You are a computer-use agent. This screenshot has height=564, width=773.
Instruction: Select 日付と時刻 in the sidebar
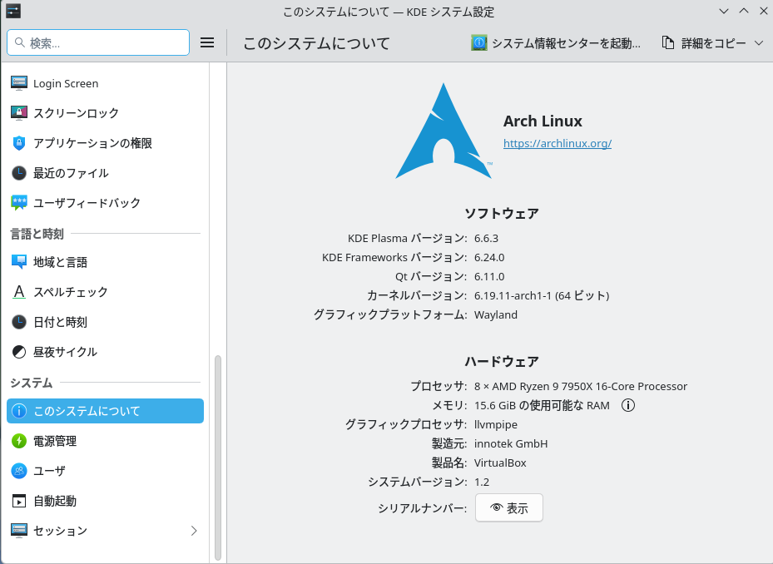click(x=60, y=322)
